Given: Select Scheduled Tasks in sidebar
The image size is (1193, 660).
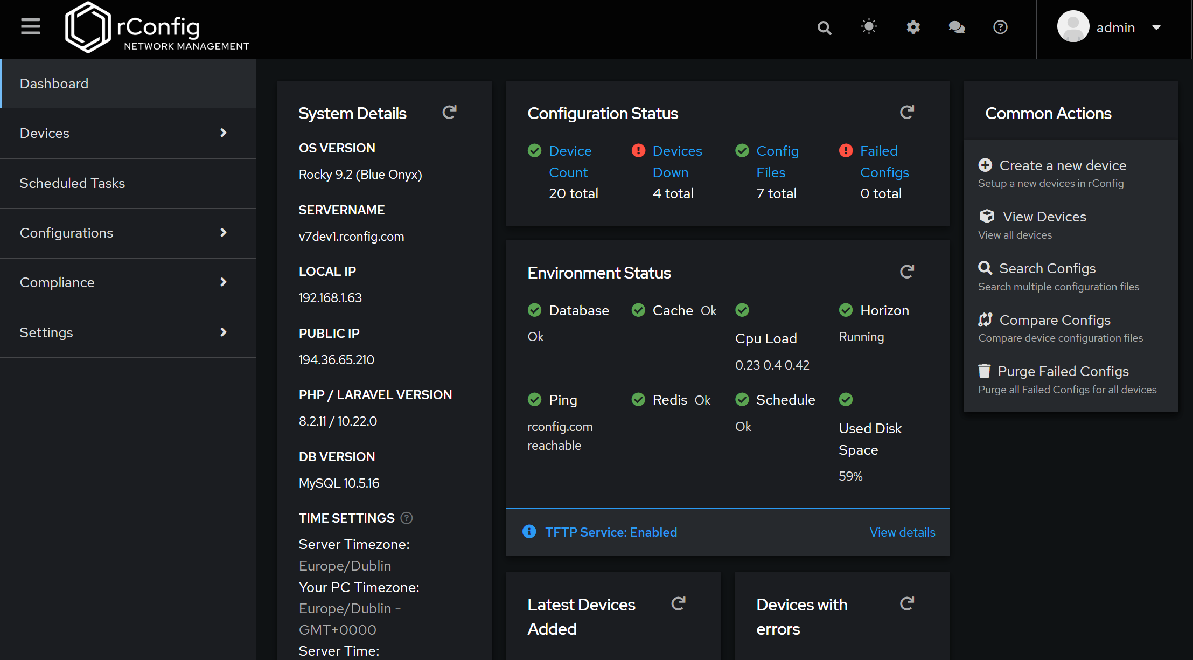Looking at the screenshot, I should pyautogui.click(x=72, y=183).
